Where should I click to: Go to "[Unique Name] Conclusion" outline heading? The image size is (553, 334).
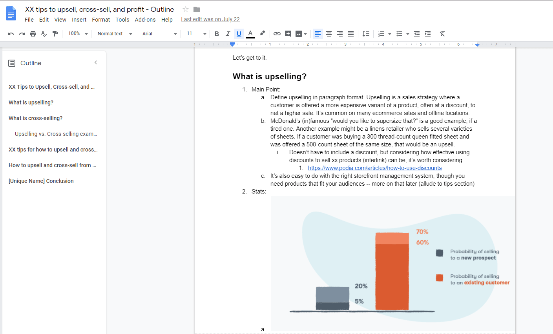point(41,181)
